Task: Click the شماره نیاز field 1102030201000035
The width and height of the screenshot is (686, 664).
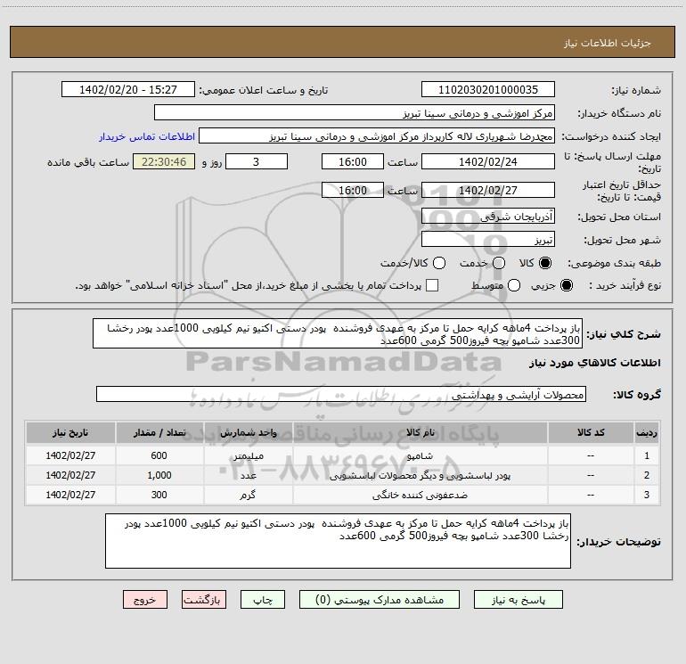Action: (x=488, y=89)
